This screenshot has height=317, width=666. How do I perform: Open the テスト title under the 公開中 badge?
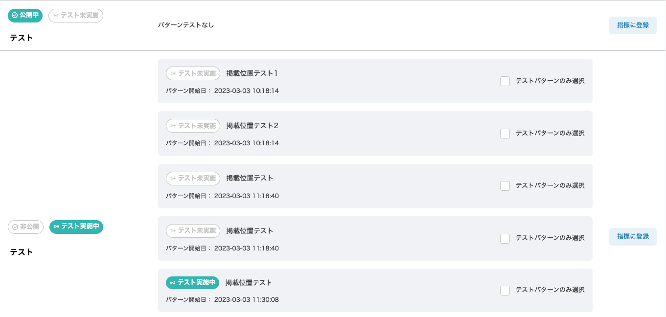tap(22, 38)
